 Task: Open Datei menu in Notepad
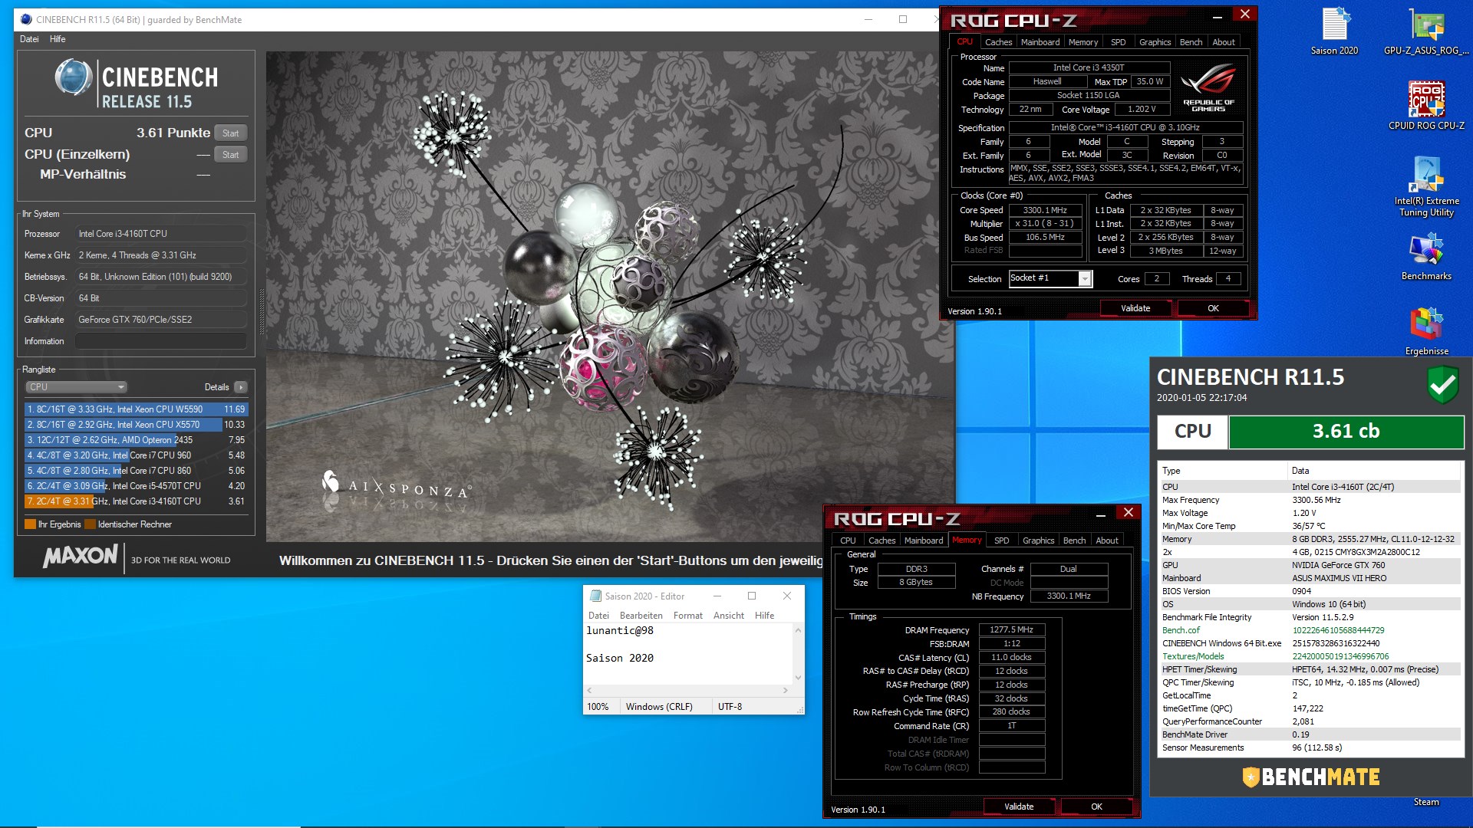tap(598, 616)
